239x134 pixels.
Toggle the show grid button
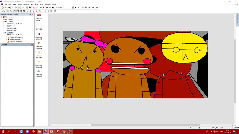coord(20,11)
